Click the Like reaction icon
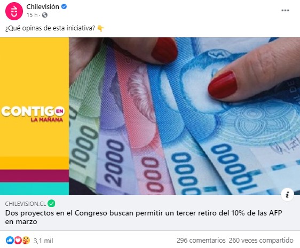 [x=10, y=241]
